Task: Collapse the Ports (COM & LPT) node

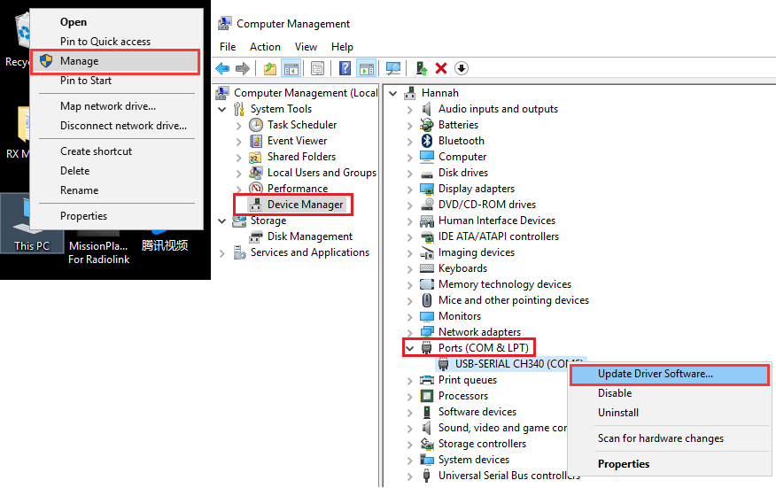Action: [x=409, y=348]
